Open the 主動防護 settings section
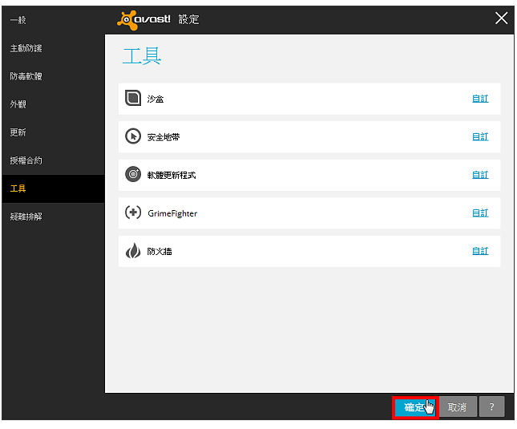This screenshot has width=517, height=429. (x=53, y=48)
